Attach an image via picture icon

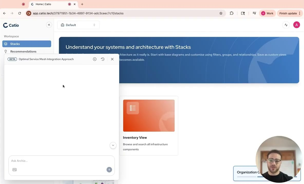[x=15, y=170]
